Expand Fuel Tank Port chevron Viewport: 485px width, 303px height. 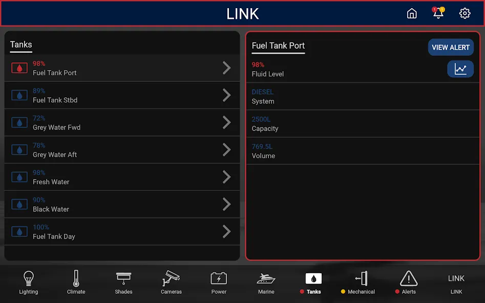(x=227, y=68)
